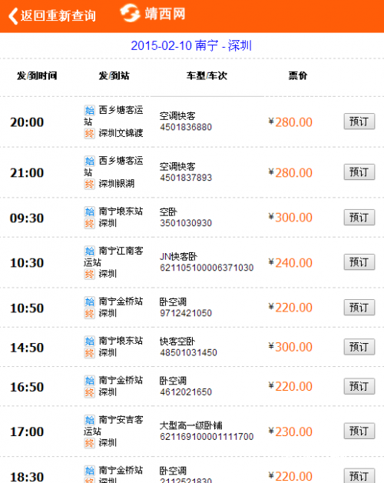Click the 发/到时间 column header

(x=37, y=75)
